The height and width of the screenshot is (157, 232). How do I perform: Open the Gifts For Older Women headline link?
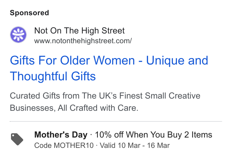(x=109, y=68)
